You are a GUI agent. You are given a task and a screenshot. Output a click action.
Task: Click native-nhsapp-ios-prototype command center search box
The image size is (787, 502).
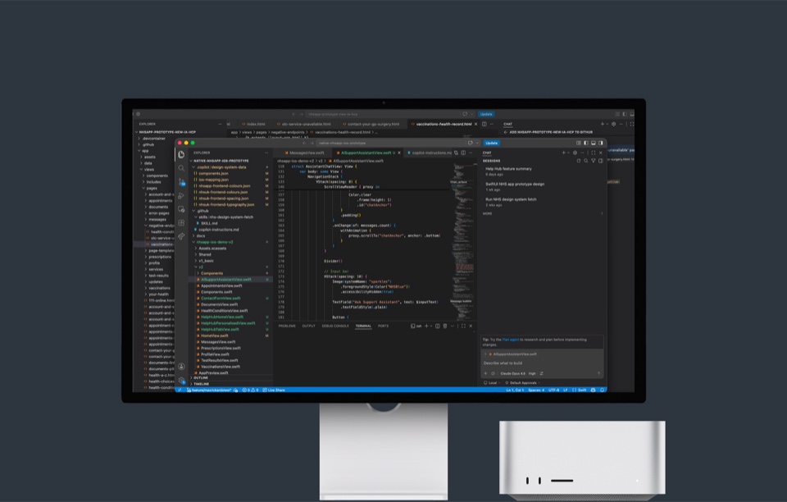tap(390, 143)
